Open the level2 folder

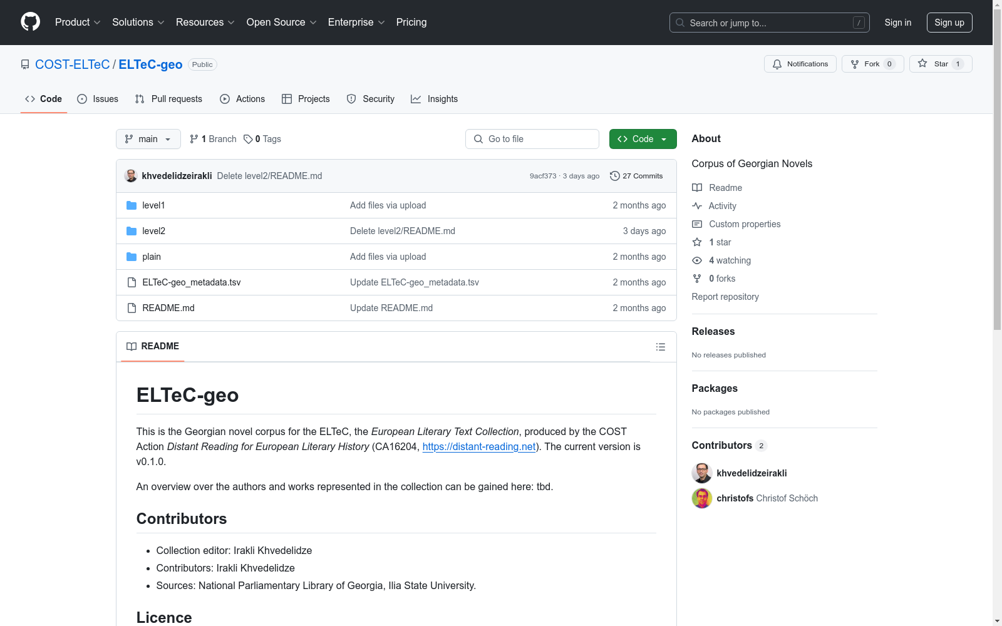[153, 231]
